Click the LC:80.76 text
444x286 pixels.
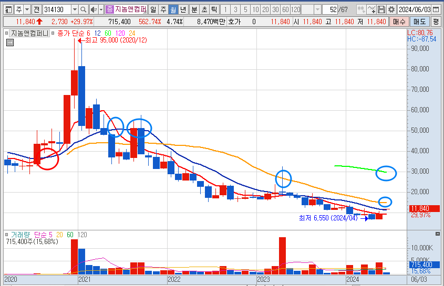pos(420,33)
